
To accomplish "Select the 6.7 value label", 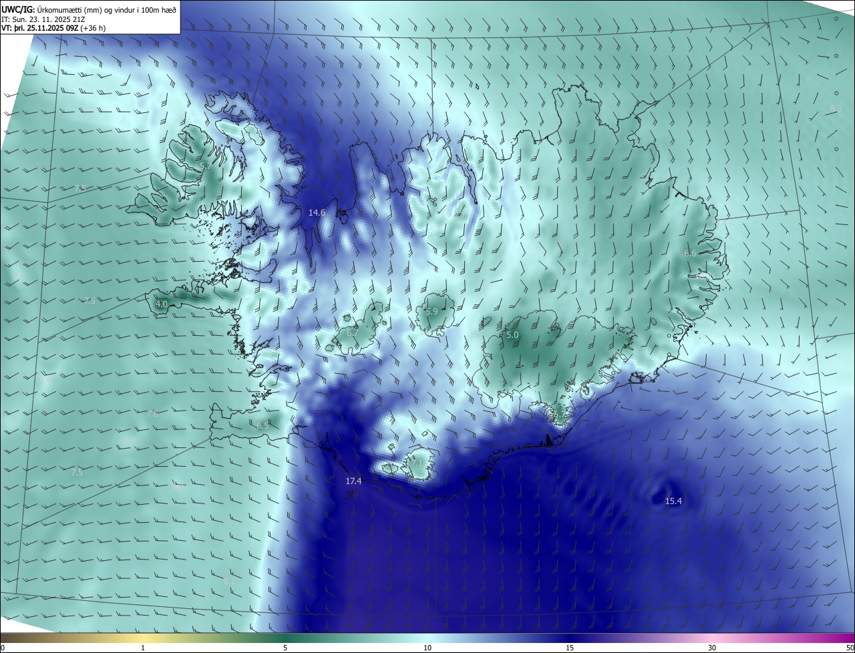I will tap(353, 332).
